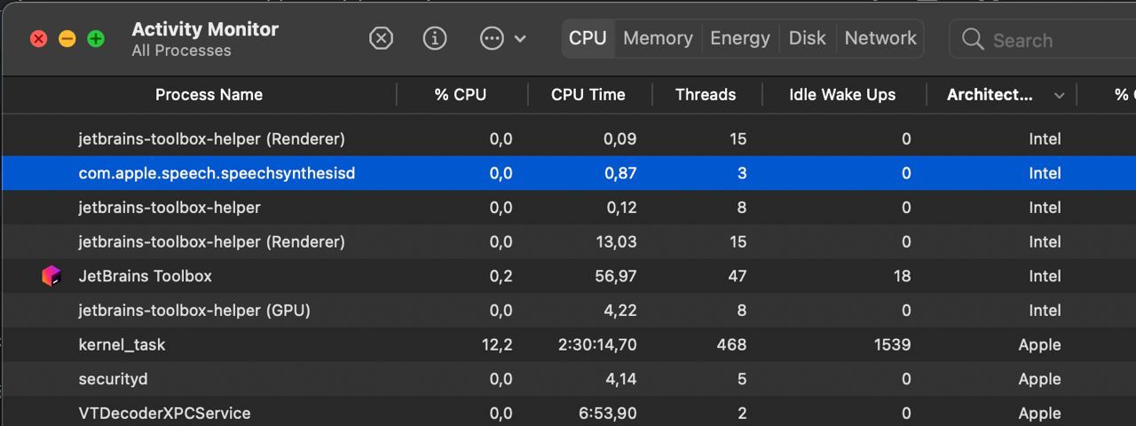Sort by Process Name column
The width and height of the screenshot is (1136, 426).
point(209,95)
